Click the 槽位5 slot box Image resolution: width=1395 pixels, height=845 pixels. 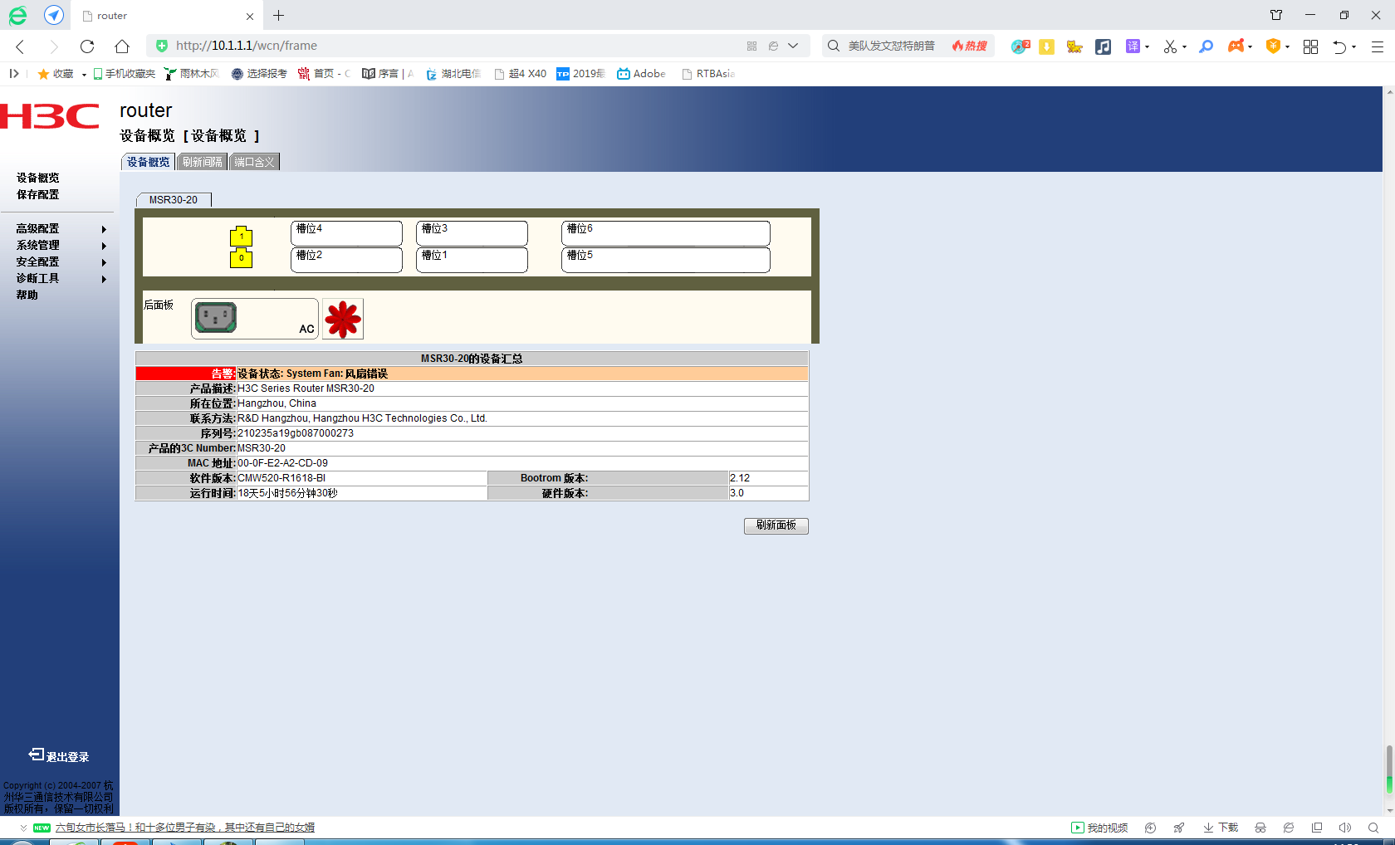pyautogui.click(x=666, y=260)
